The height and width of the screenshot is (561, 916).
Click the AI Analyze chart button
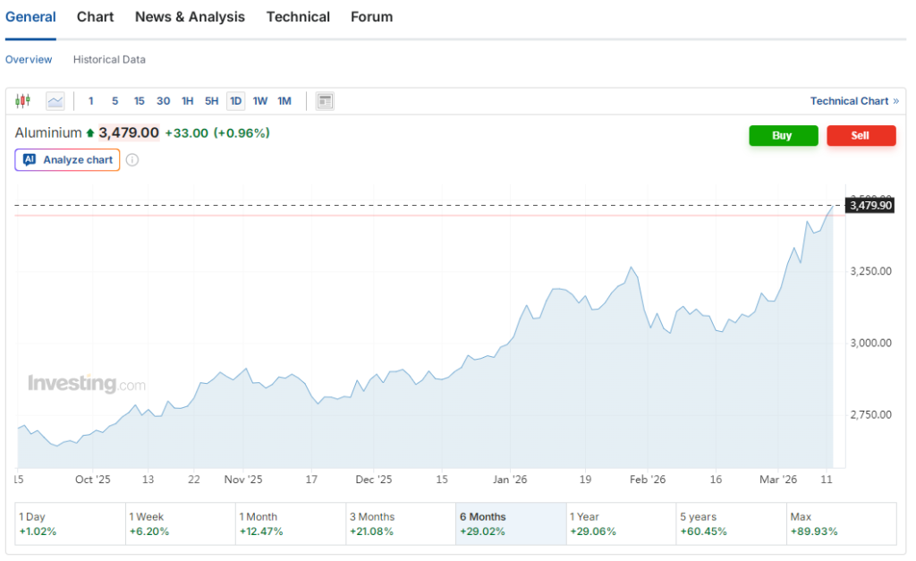67,160
